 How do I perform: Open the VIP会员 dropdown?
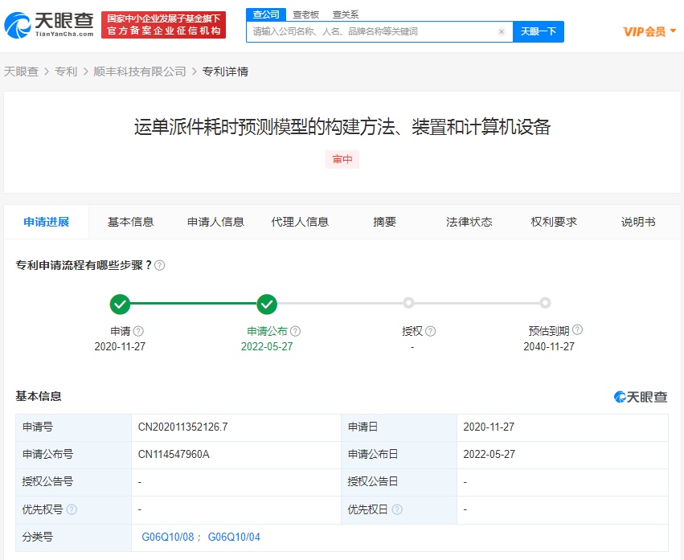click(649, 31)
